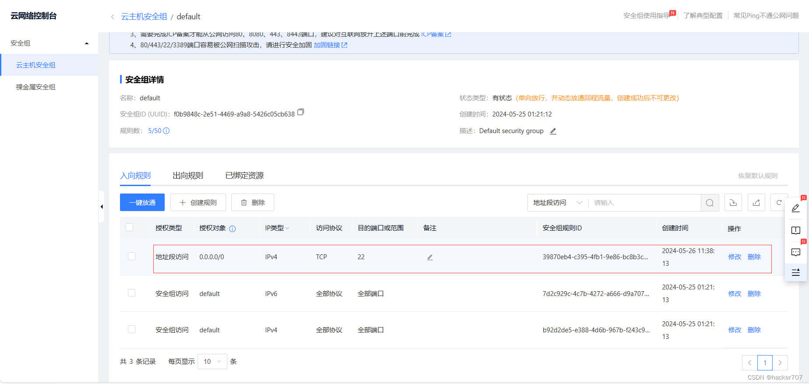The height and width of the screenshot is (384, 809).
Task: Copy the security group UUID
Action: (x=300, y=112)
